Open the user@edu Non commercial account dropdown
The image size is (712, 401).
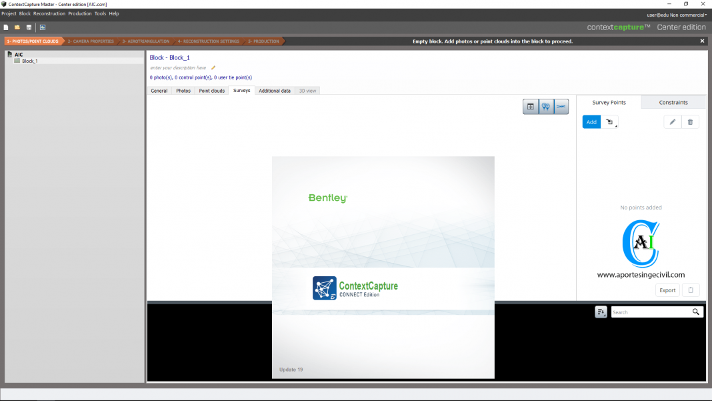tap(675, 14)
